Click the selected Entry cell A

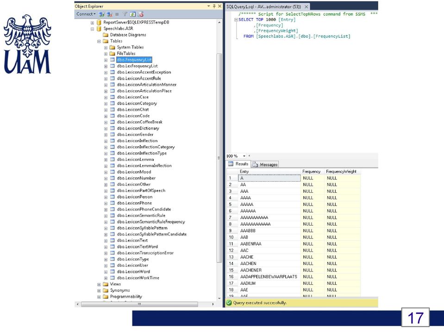click(x=269, y=178)
